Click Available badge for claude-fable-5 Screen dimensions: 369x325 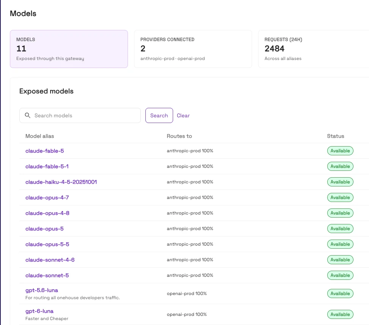(x=340, y=151)
